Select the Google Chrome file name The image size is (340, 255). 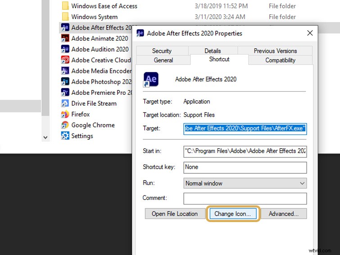click(93, 125)
